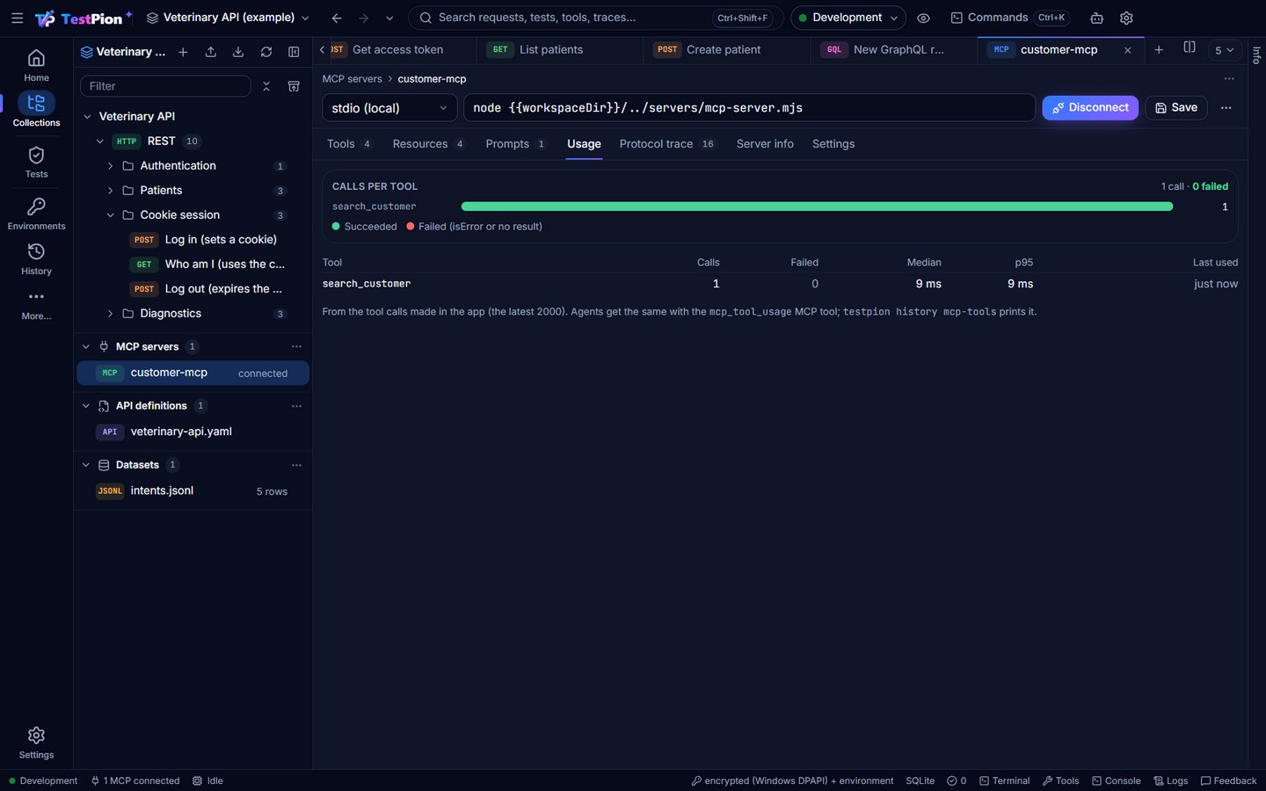This screenshot has width=1266, height=791.
Task: Open Terminal from the status bar
Action: 1005,780
